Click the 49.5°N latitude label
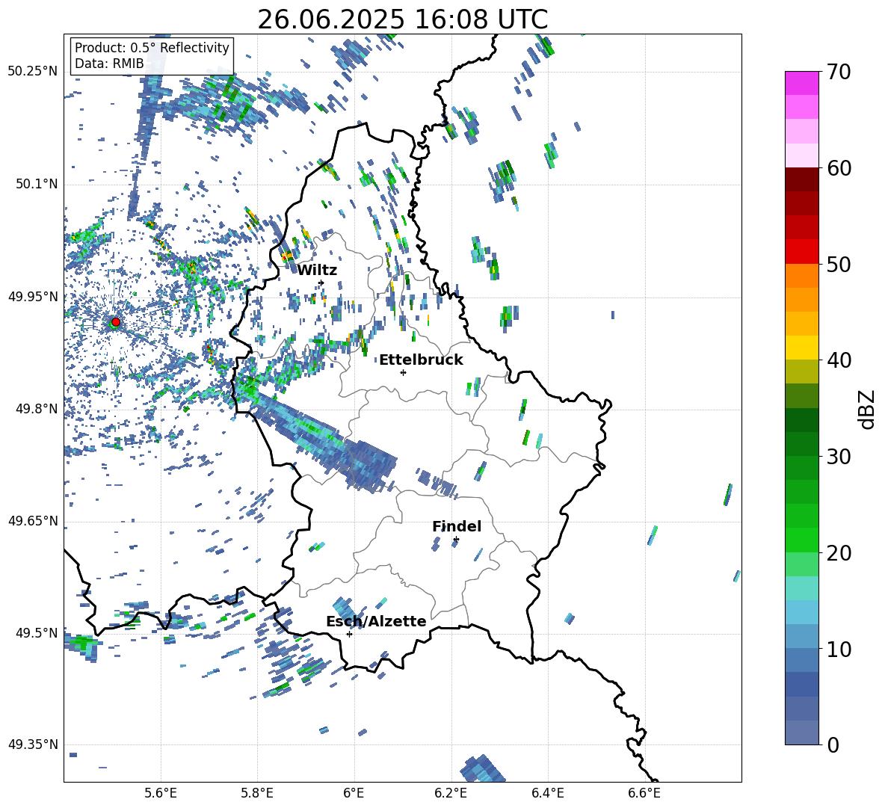This screenshot has height=808, width=885. click(37, 632)
